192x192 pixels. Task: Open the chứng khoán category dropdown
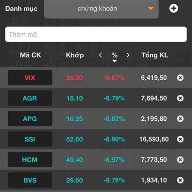[101, 9]
